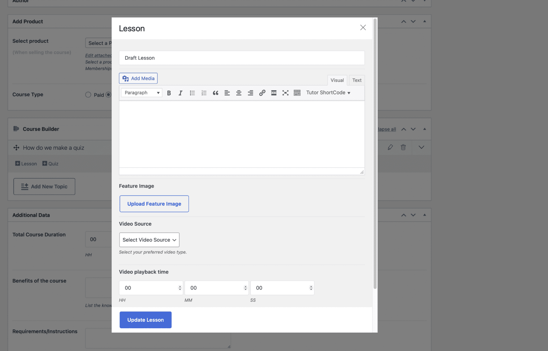
Task: Apply bold formatting in the editor
Action: (169, 93)
